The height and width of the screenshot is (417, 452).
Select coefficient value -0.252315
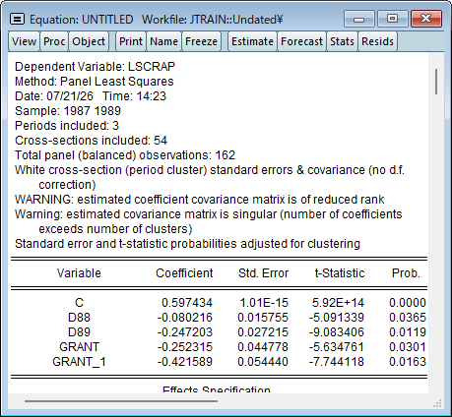[x=185, y=347]
